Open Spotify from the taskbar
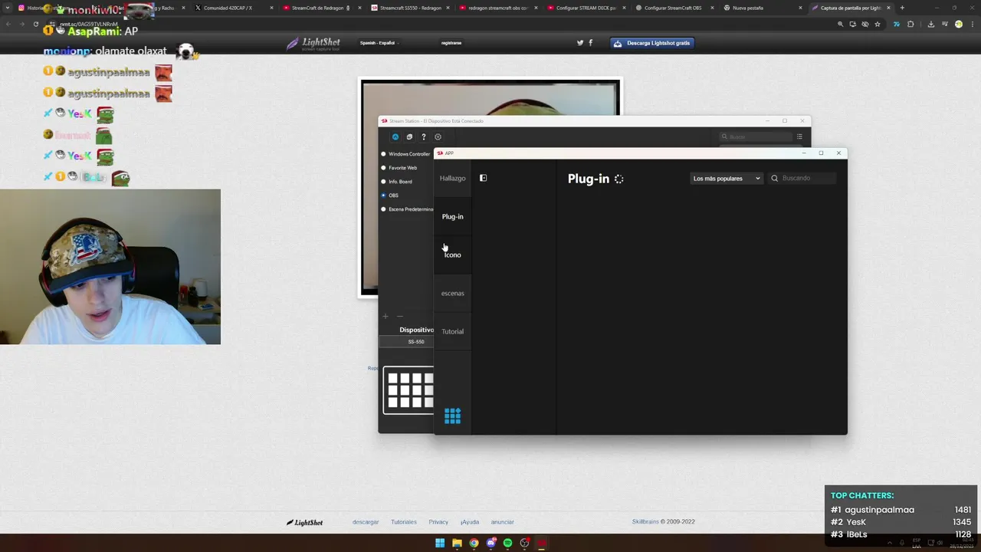The height and width of the screenshot is (552, 981). [507, 543]
